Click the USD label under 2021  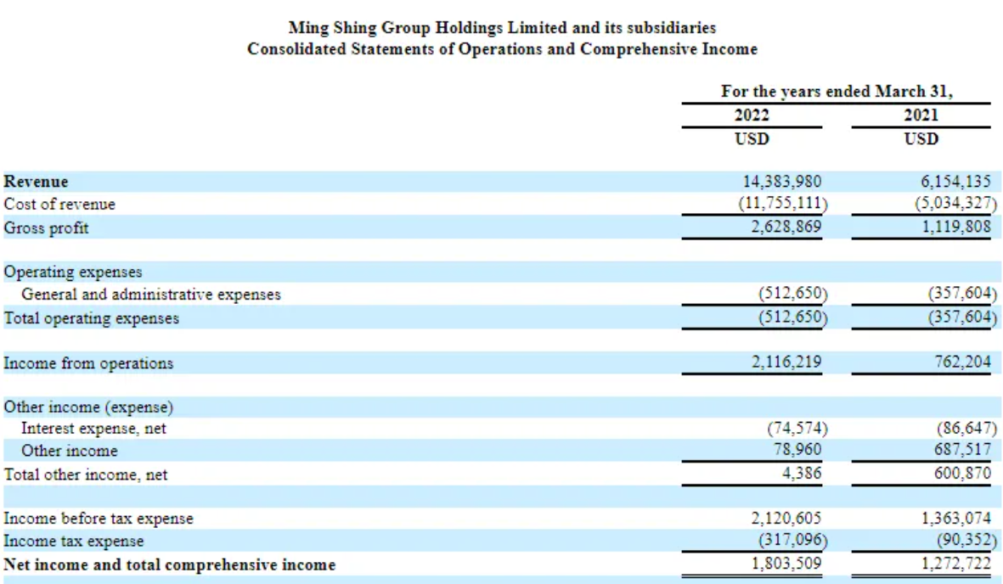[x=921, y=139]
